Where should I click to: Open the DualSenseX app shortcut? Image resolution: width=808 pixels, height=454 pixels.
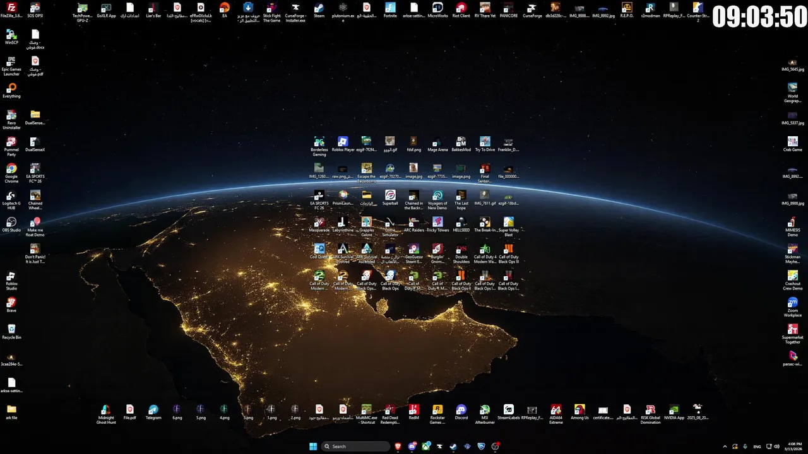[x=35, y=144]
